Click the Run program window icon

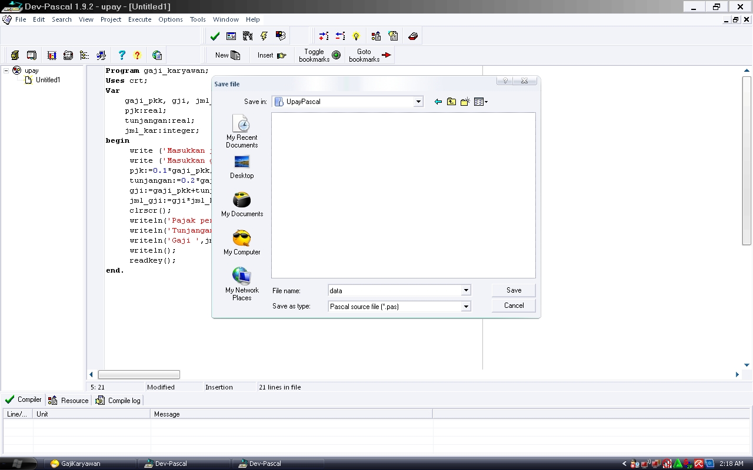(231, 36)
